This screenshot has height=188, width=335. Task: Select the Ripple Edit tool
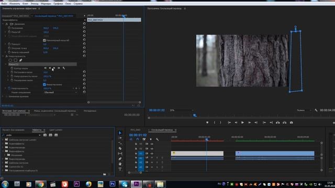coord(120,143)
